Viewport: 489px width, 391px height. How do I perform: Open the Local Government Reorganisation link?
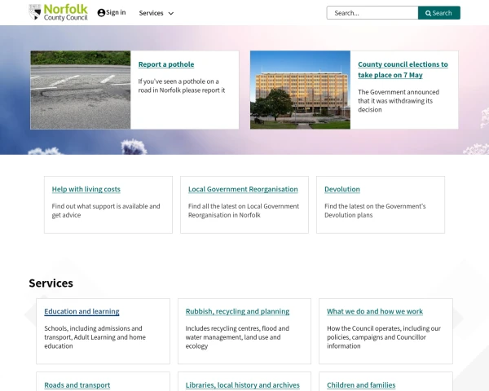click(243, 189)
